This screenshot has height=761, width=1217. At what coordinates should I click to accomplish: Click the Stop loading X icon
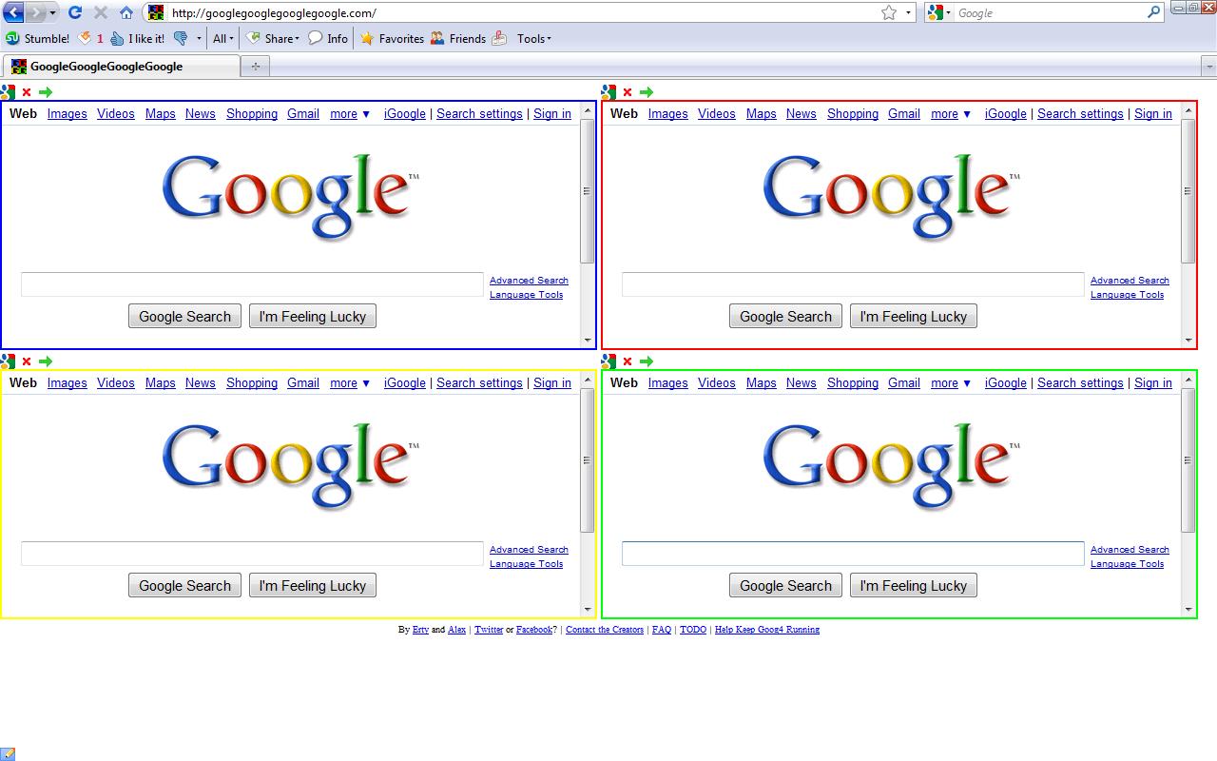[100, 12]
